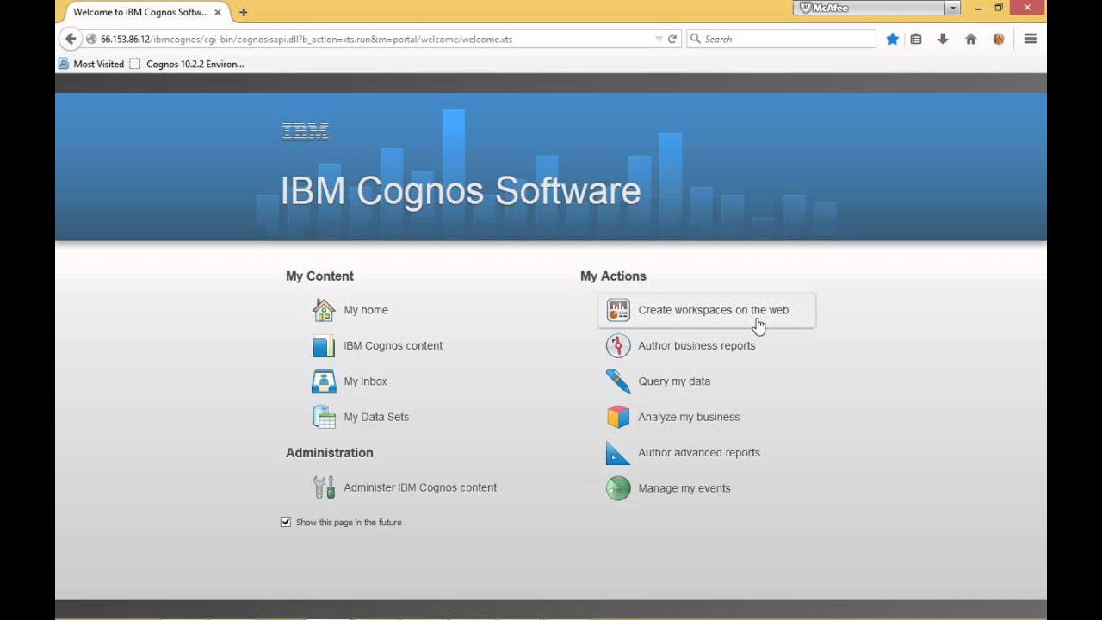Screen dimensions: 1102x620
Task: Open the My home link
Action: (x=366, y=310)
